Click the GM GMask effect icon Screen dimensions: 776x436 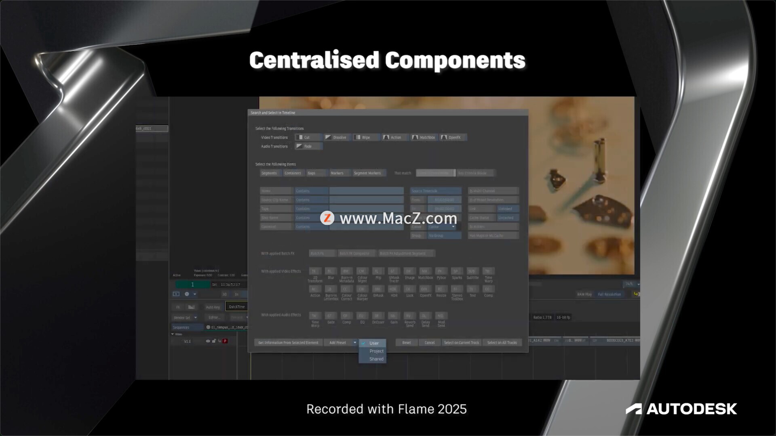tap(378, 289)
